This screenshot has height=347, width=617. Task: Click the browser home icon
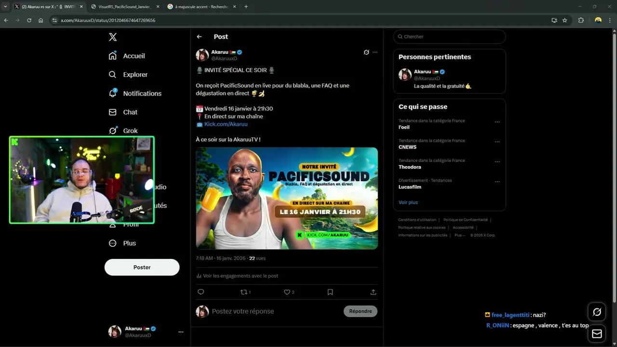click(x=41, y=20)
